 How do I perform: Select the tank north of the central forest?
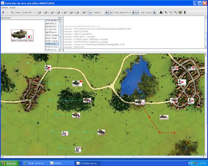pos(77,83)
